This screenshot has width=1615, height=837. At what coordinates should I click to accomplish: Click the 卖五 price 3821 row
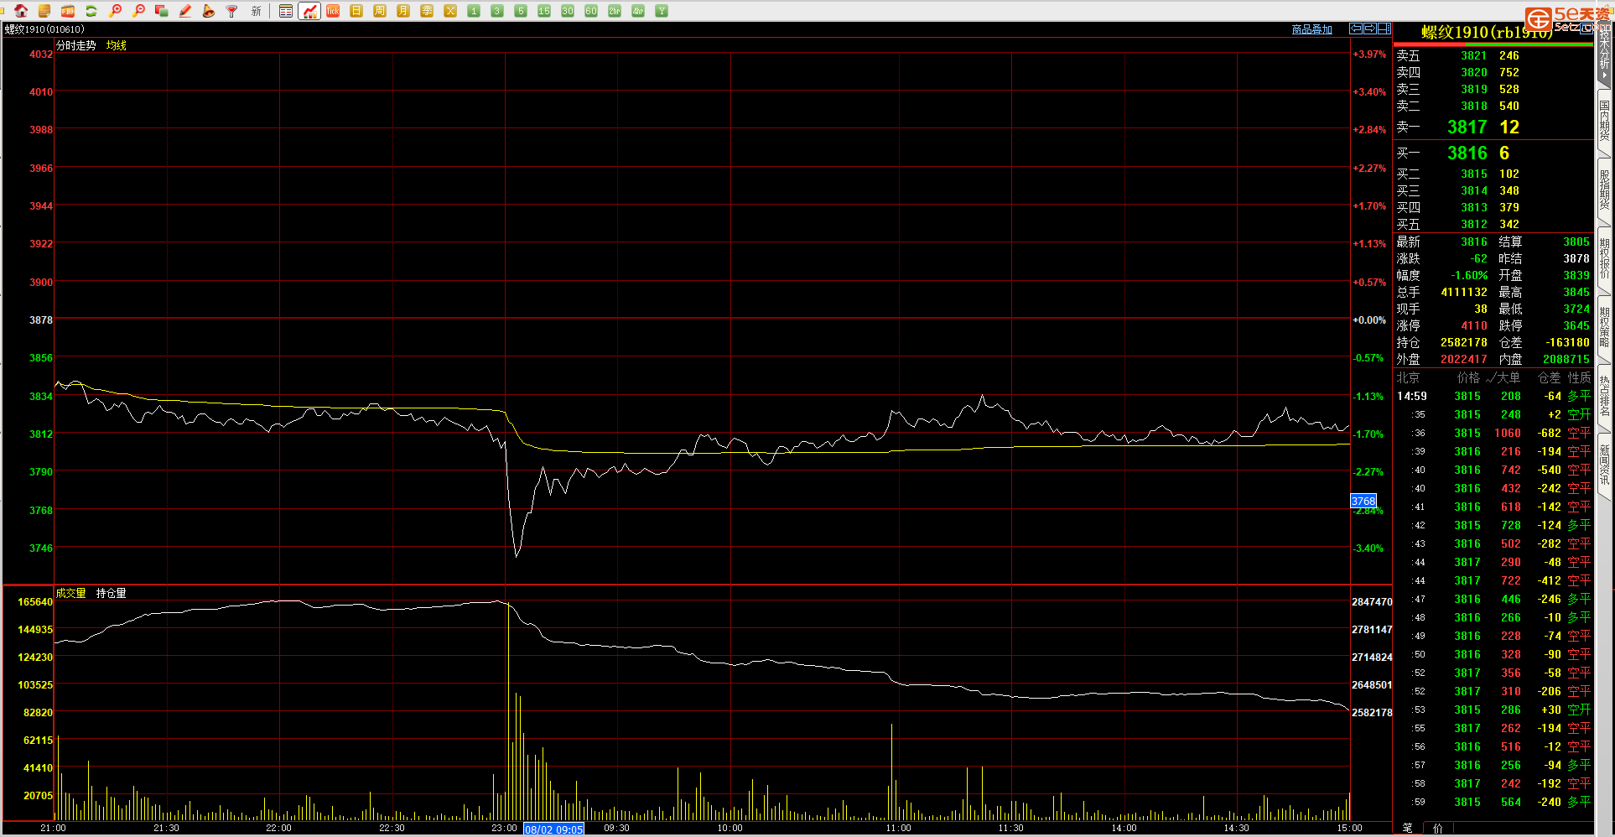[x=1493, y=55]
